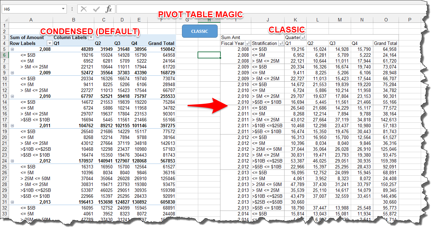Click classic Q1 value 47,789
This screenshot has height=232, width=436.
299,184
